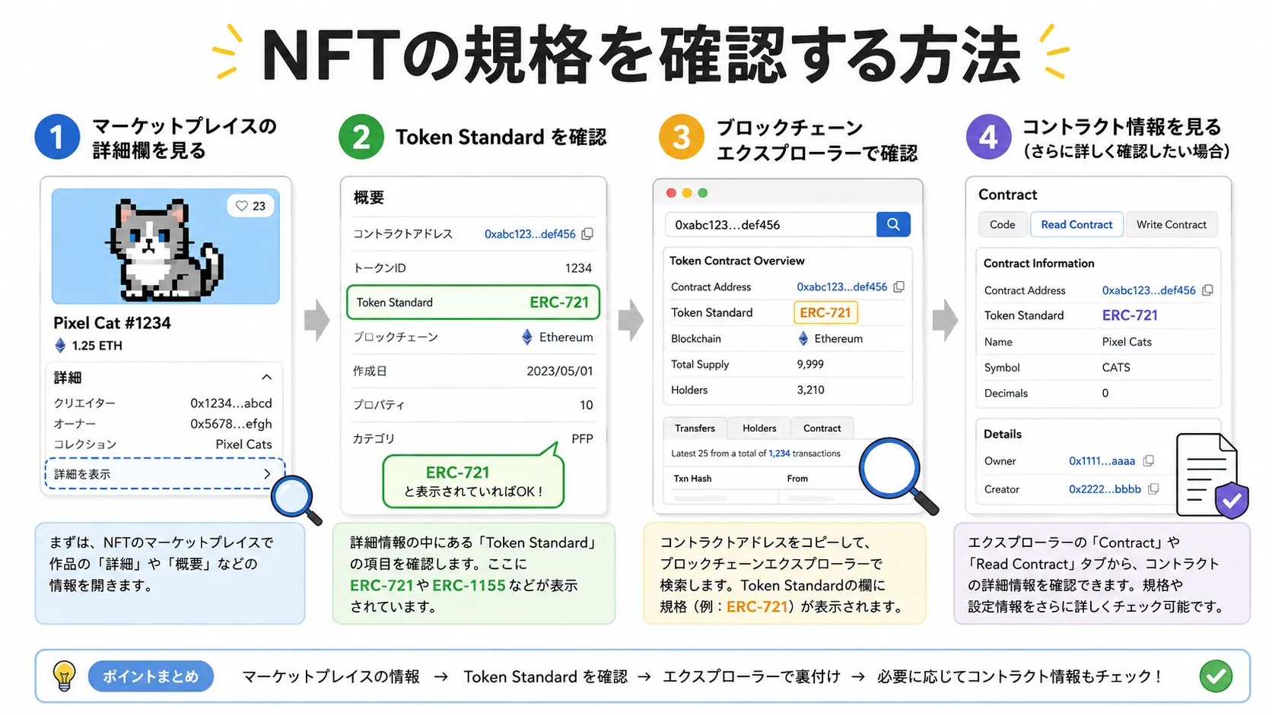The width and height of the screenshot is (1272, 715).
Task: Click the ポイントまとめ pill button
Action: point(151,676)
